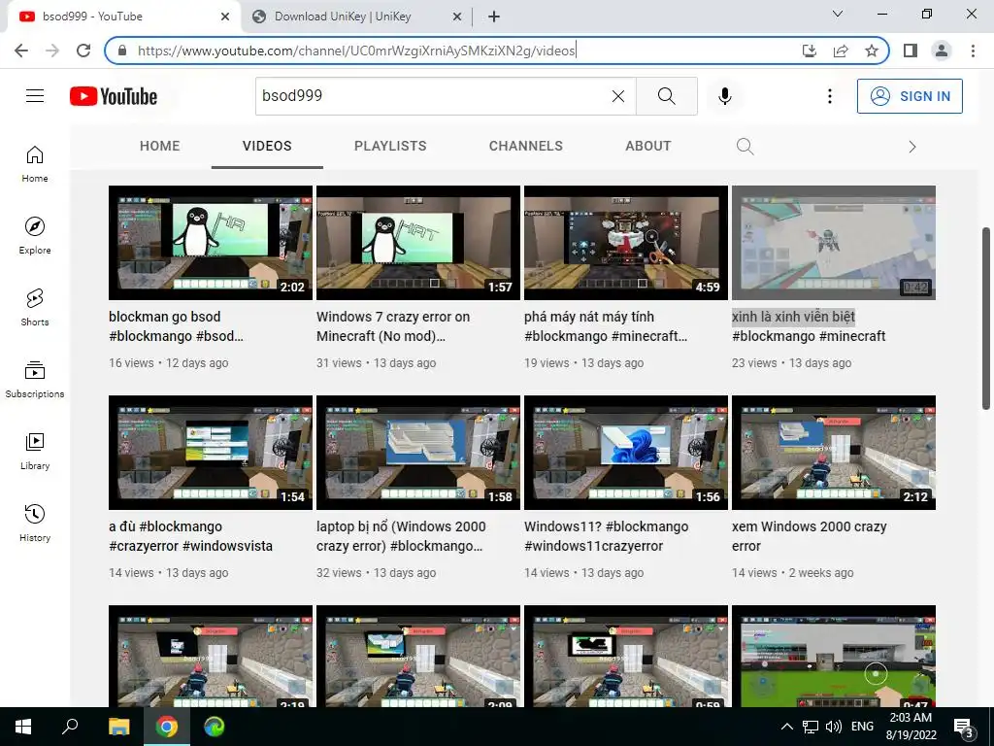Select the VIDEOS tab
The image size is (994, 746).
267,146
